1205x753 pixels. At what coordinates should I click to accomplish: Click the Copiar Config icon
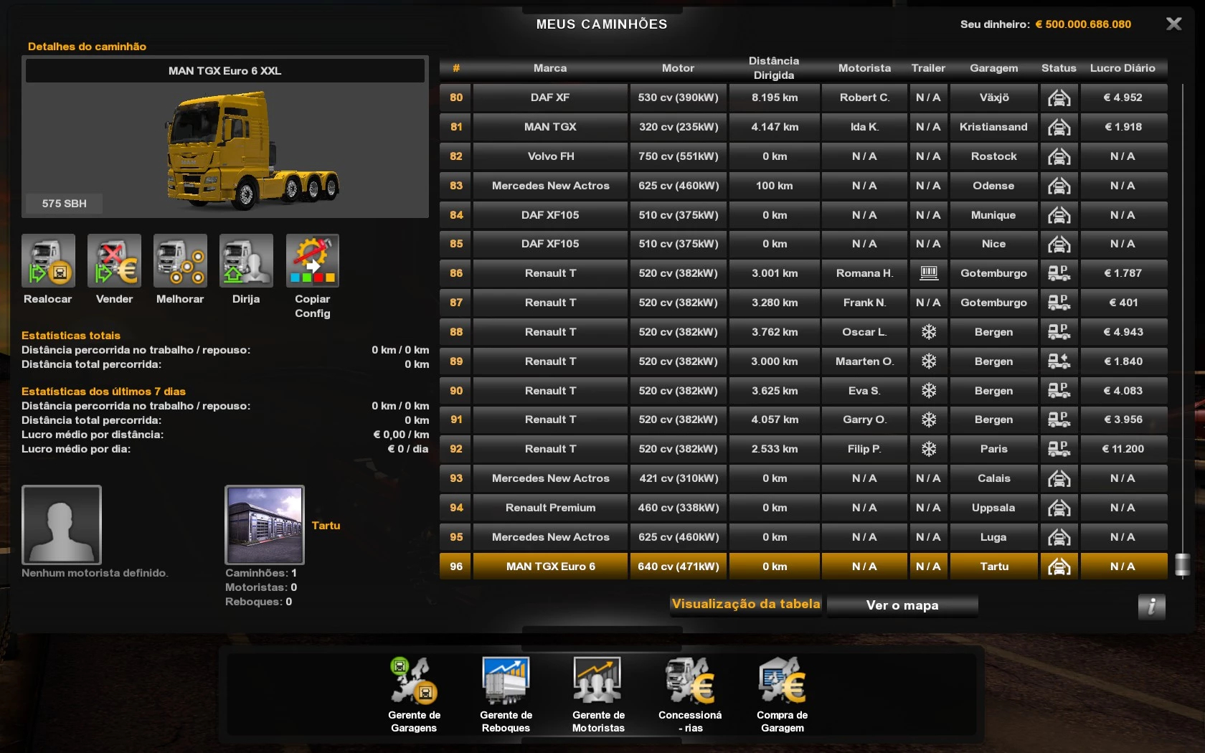click(312, 261)
